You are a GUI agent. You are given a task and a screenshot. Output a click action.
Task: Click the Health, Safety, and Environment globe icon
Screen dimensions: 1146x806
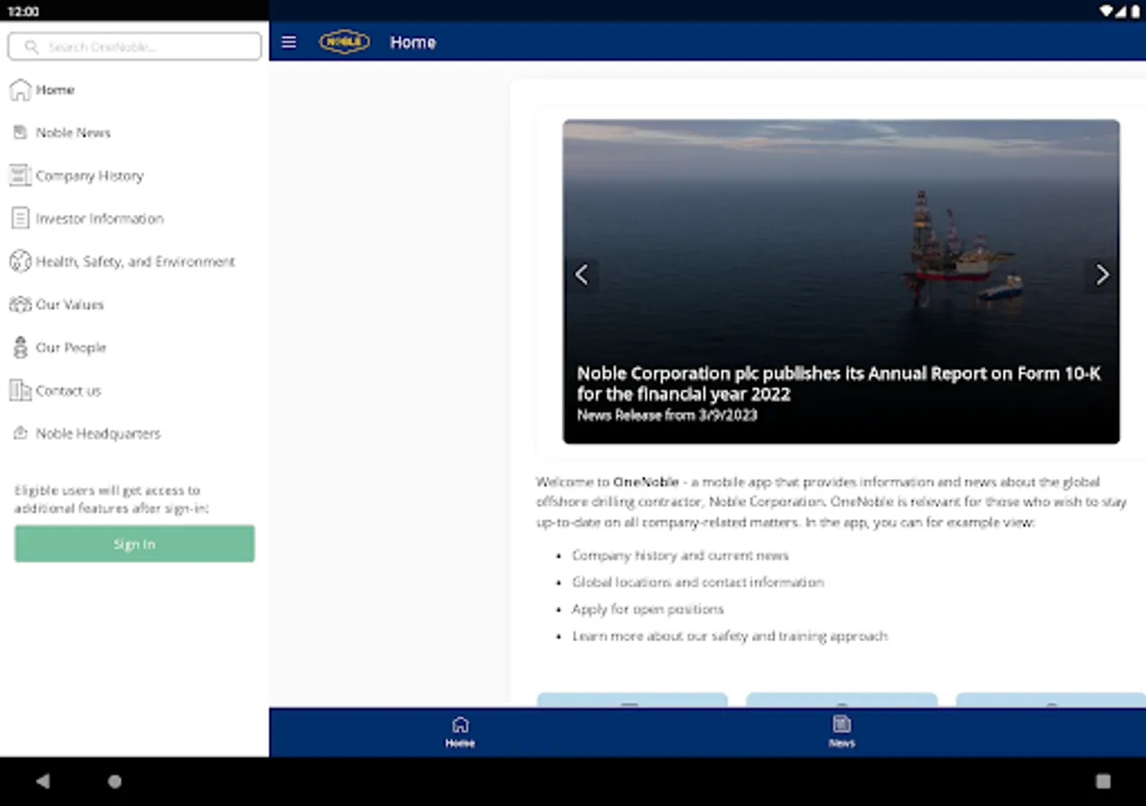20,262
